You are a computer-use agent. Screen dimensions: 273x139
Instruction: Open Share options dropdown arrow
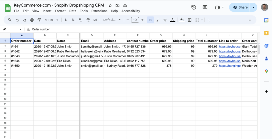(253, 7)
